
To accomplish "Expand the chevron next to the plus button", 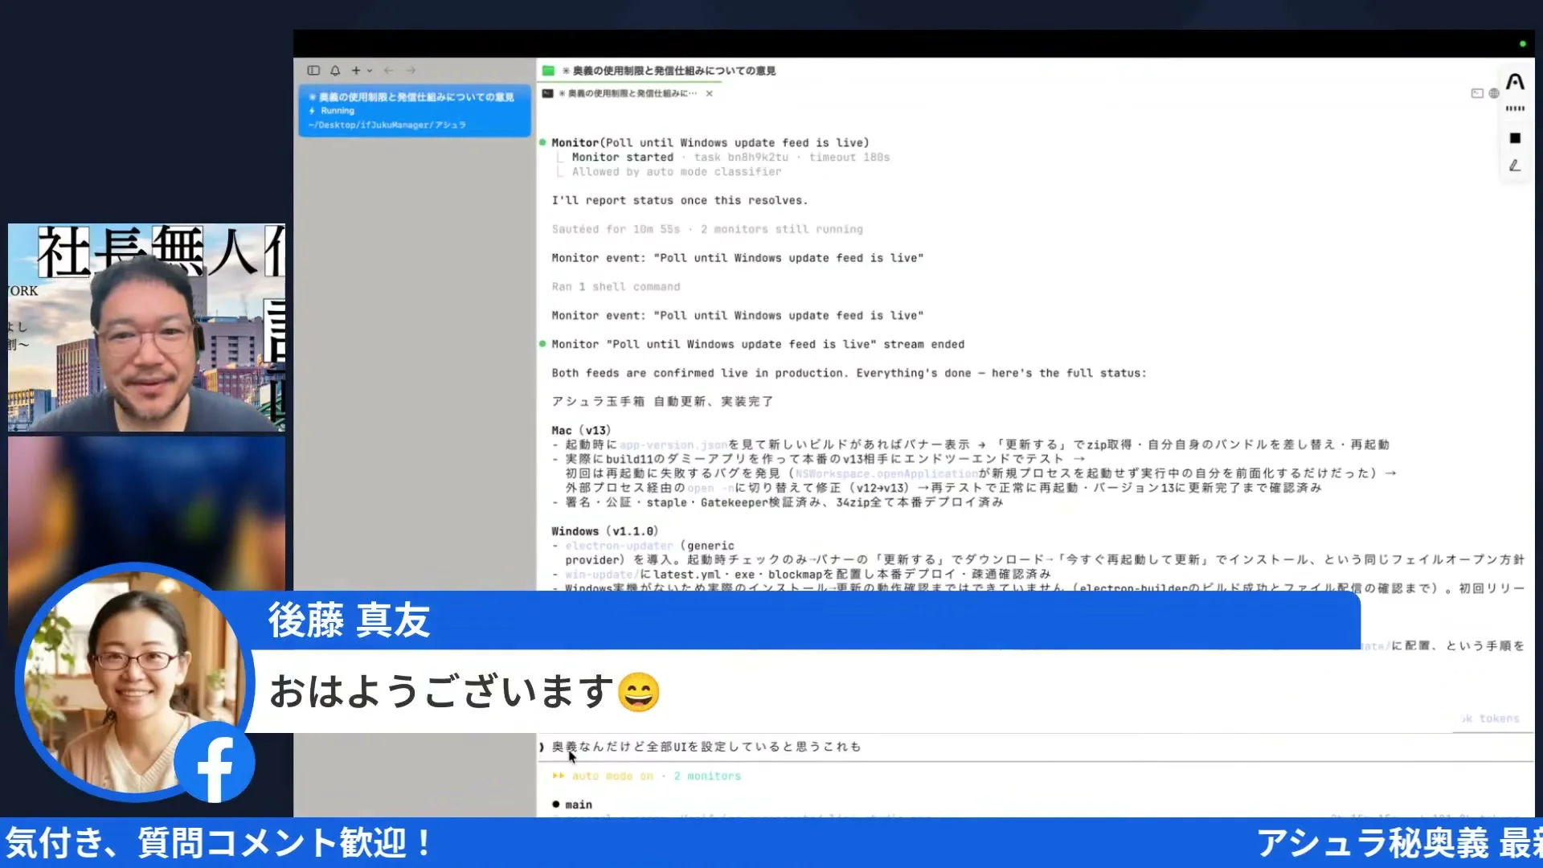I will tap(370, 71).
